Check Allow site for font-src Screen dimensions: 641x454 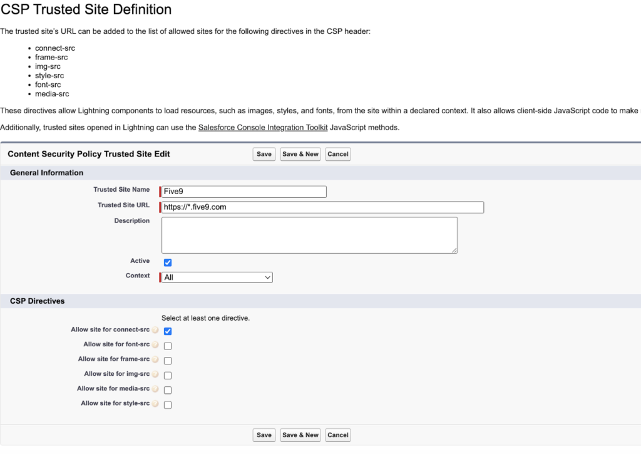tap(168, 346)
